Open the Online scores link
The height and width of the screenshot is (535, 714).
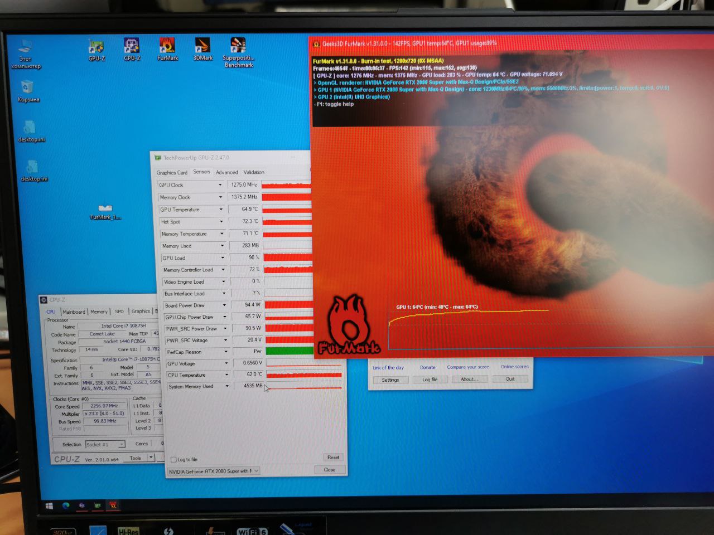pos(514,367)
